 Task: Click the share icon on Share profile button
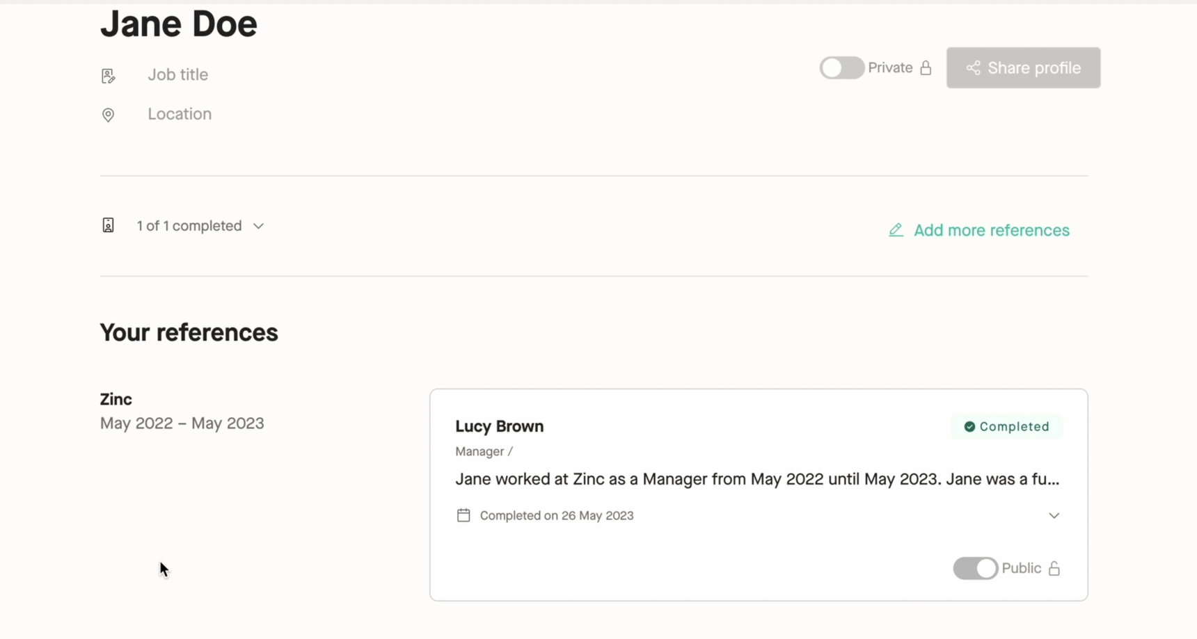tap(974, 67)
